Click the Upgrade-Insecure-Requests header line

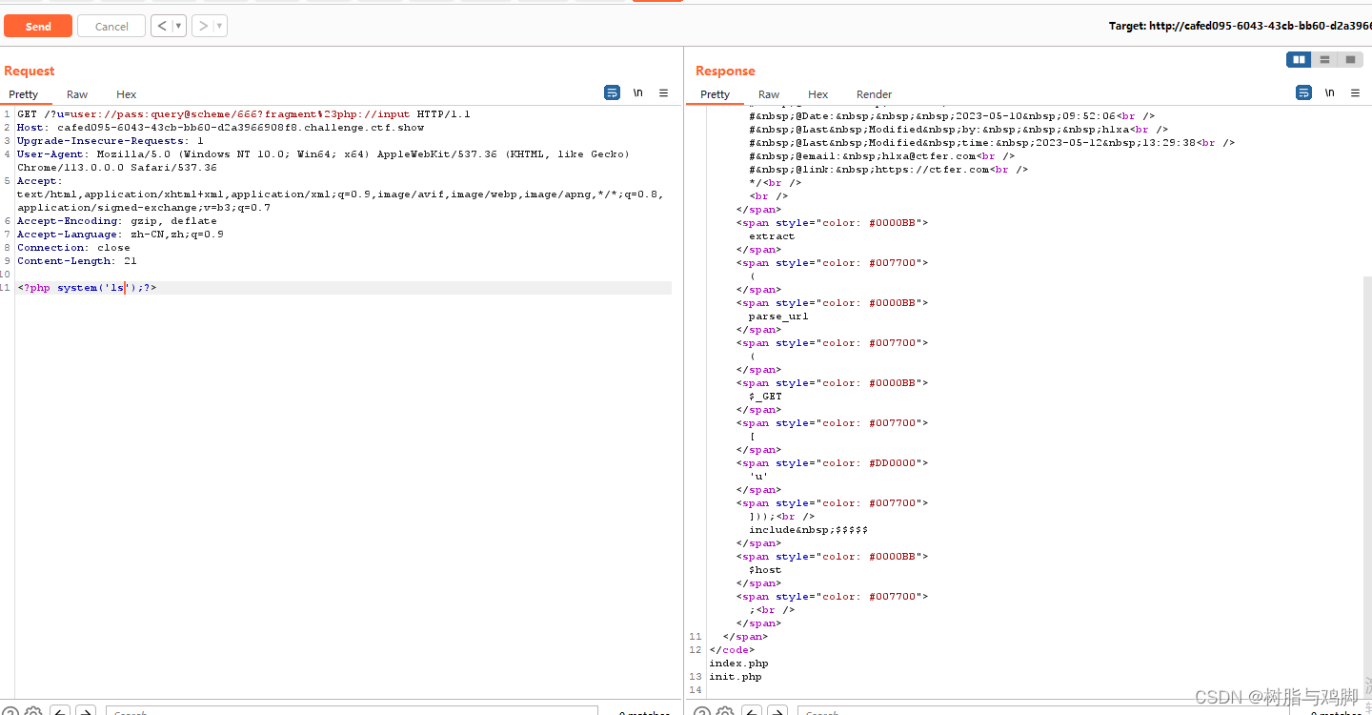[x=111, y=141]
